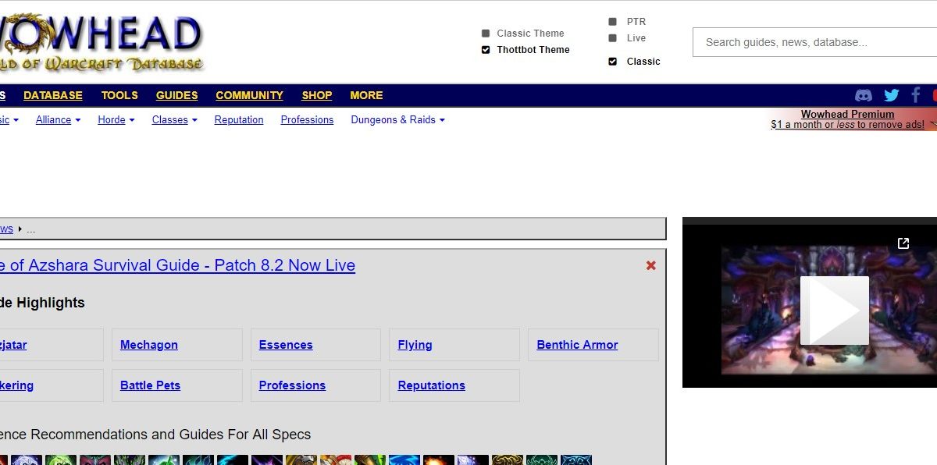
Task: Open the Classes dropdown
Action: [x=174, y=120]
